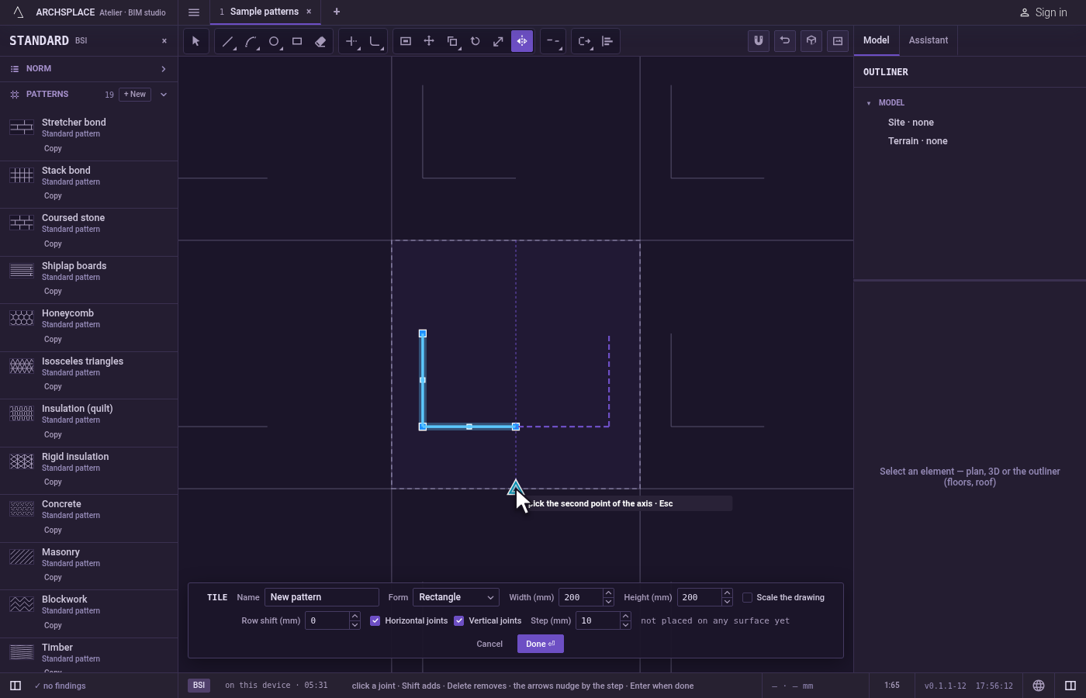Viewport: 1086px width, 698px height.
Task: Increase the Height value with stepper arrow
Action: [x=727, y=593]
